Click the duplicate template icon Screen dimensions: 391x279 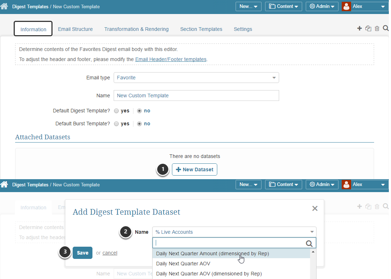coord(368,28)
